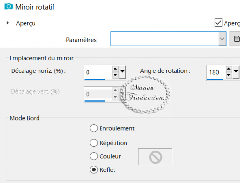Expand the Aperçu preview section
The image size is (240, 183).
[x=7, y=23]
